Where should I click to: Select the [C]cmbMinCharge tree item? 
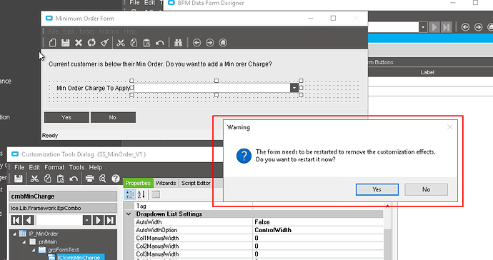click(x=78, y=257)
